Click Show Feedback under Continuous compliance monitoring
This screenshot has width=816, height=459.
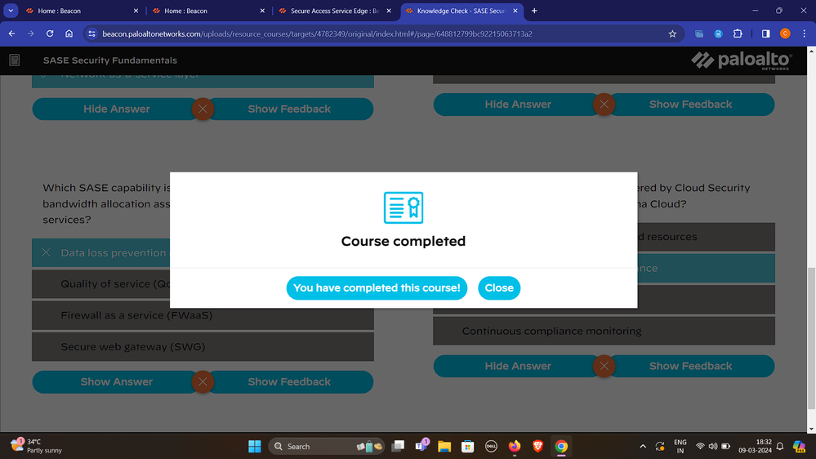pyautogui.click(x=690, y=366)
